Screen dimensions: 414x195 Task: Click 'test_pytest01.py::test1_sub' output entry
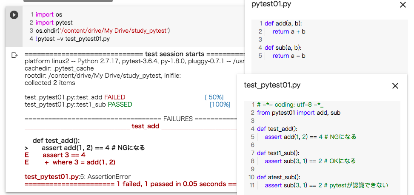point(66,105)
